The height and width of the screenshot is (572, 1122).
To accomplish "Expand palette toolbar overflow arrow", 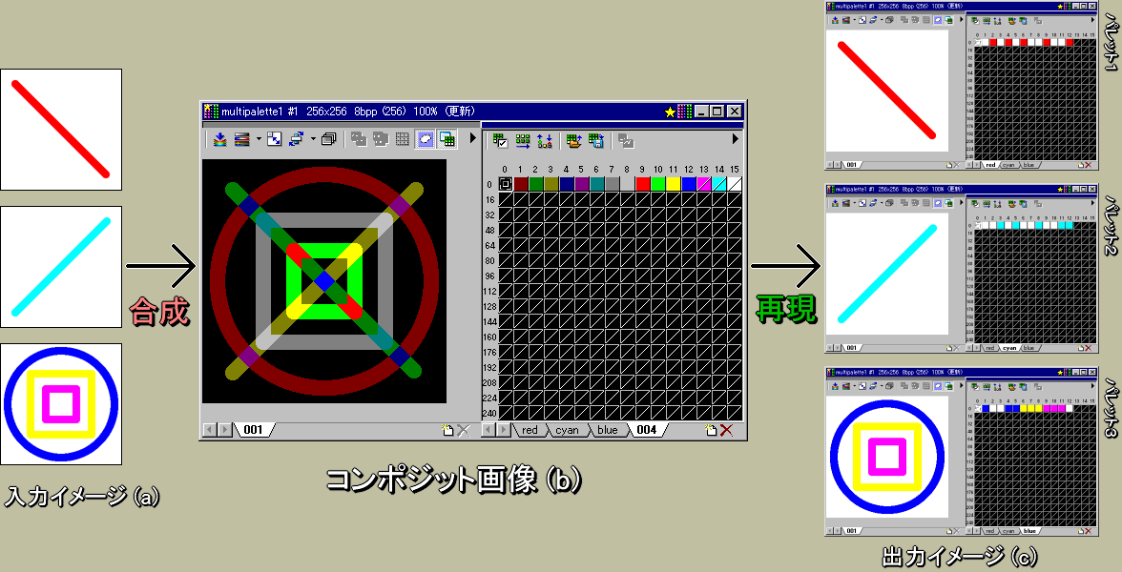I will (x=735, y=139).
